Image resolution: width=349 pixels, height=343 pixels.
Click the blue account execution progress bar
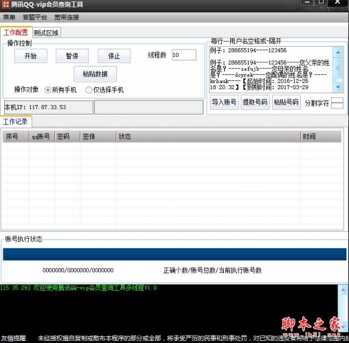(x=174, y=255)
